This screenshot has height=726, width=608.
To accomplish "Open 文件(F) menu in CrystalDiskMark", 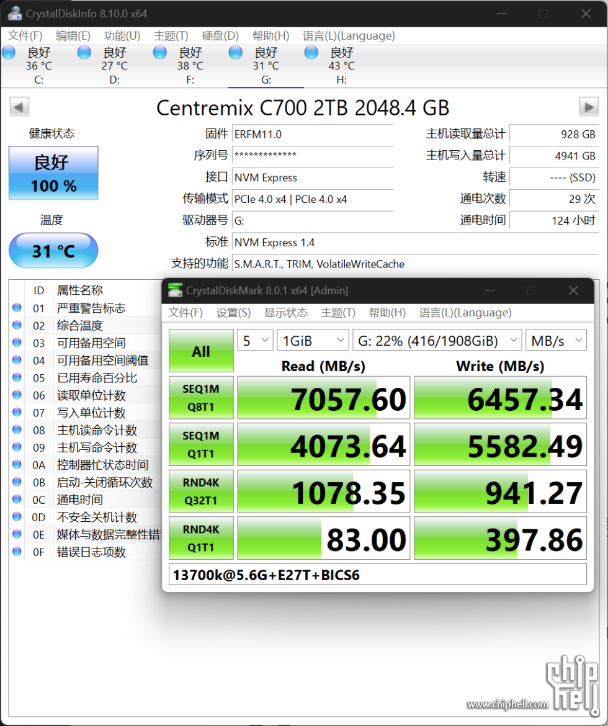I will (186, 313).
